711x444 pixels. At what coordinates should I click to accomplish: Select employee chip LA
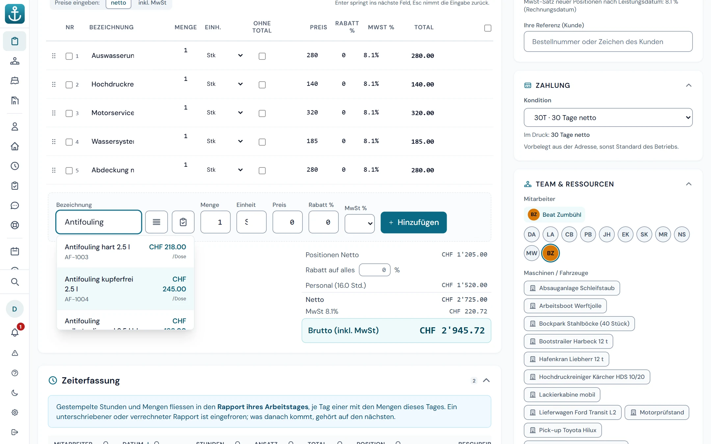[x=550, y=234]
